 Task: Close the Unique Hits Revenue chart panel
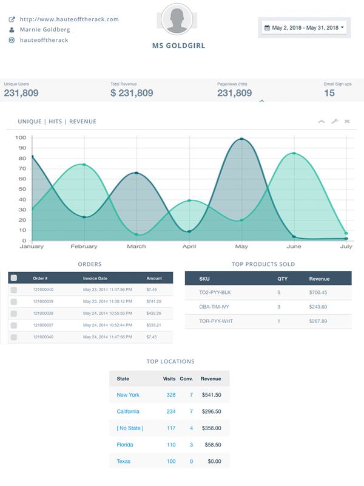click(347, 122)
